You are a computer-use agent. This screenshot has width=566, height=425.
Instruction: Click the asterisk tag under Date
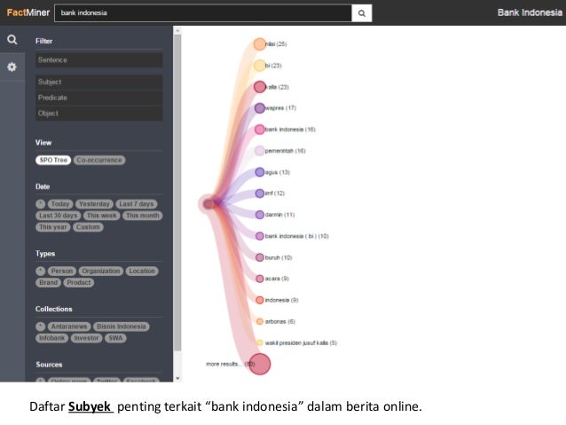pos(41,204)
